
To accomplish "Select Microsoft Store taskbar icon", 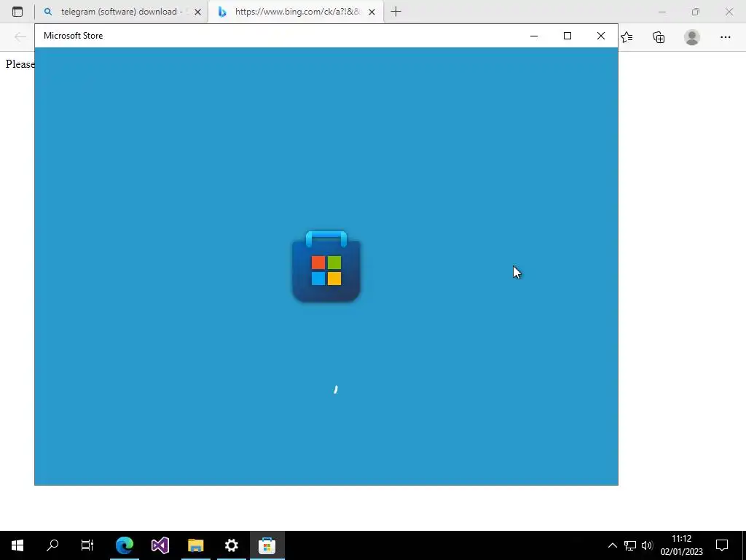I will 267,545.
